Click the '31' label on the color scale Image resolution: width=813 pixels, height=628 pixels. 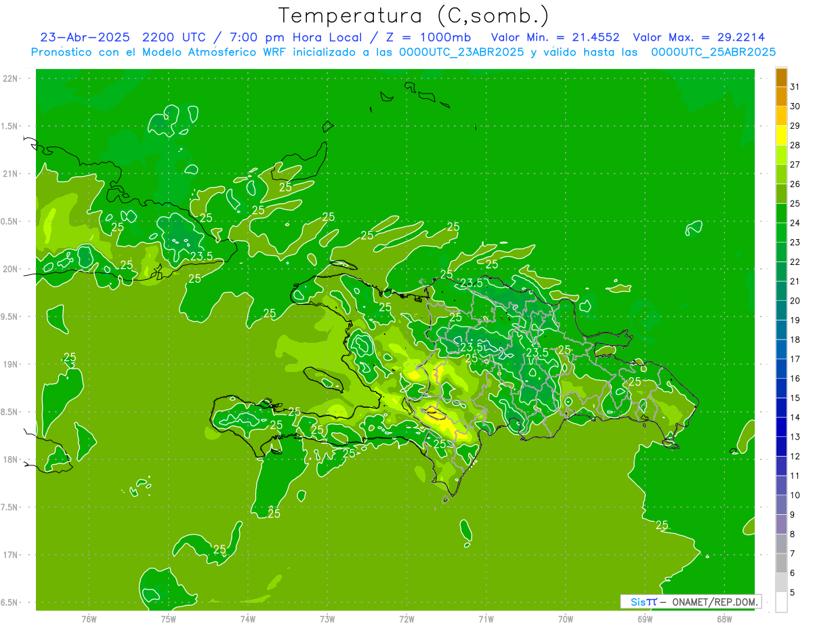[x=795, y=87]
